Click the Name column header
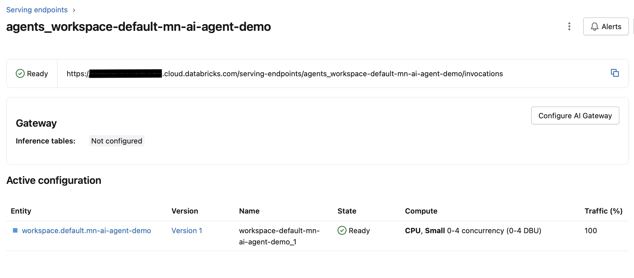634x278 pixels. click(249, 211)
